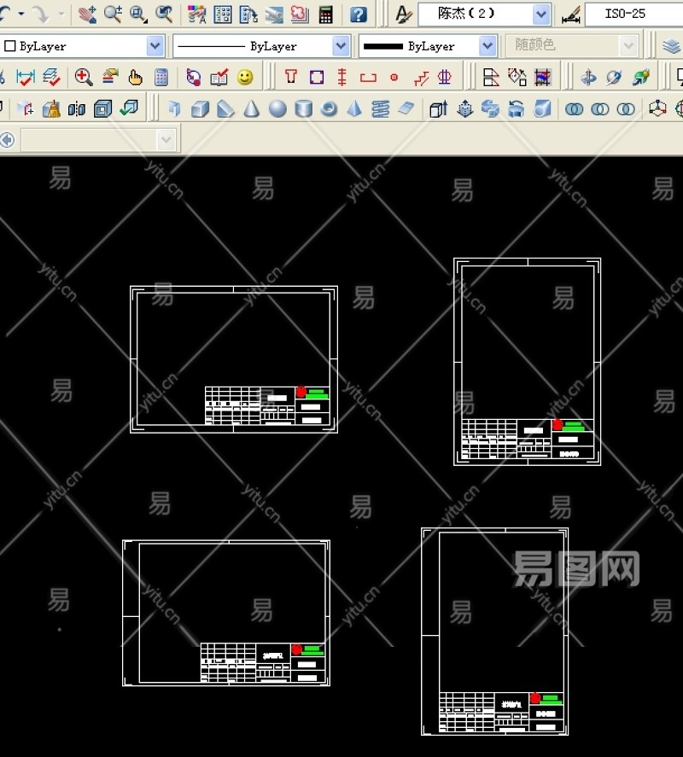Click the Redo arrow button

pos(42,15)
